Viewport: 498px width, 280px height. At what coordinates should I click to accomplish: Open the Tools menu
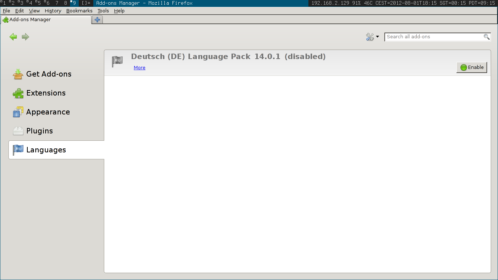(103, 11)
